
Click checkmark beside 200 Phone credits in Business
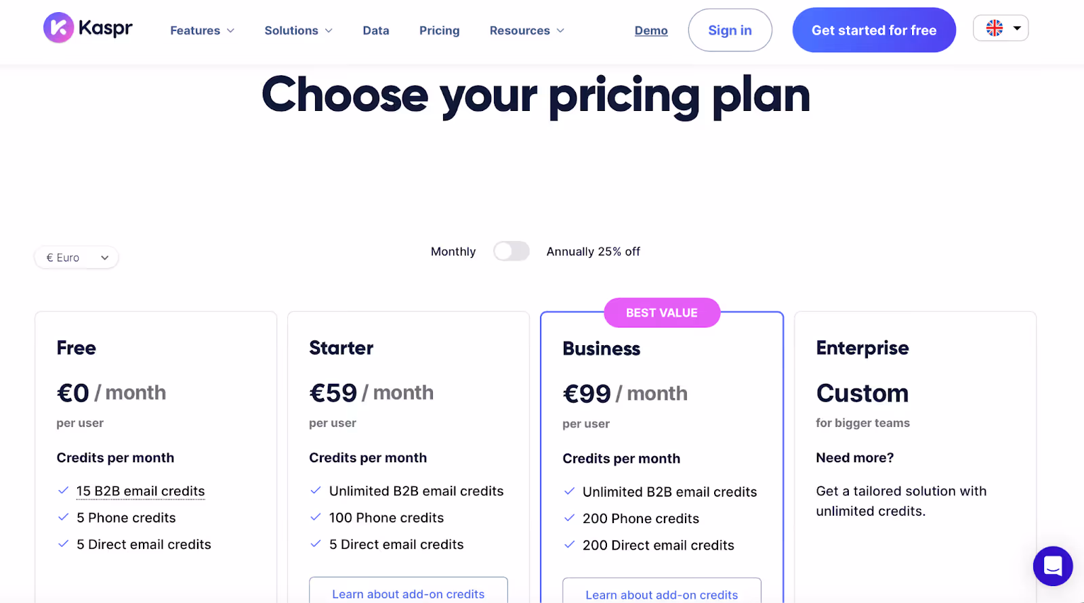[569, 518]
